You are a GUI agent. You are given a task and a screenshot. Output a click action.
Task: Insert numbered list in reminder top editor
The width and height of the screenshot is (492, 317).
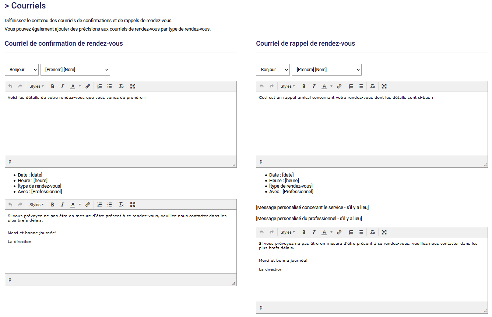351,86
